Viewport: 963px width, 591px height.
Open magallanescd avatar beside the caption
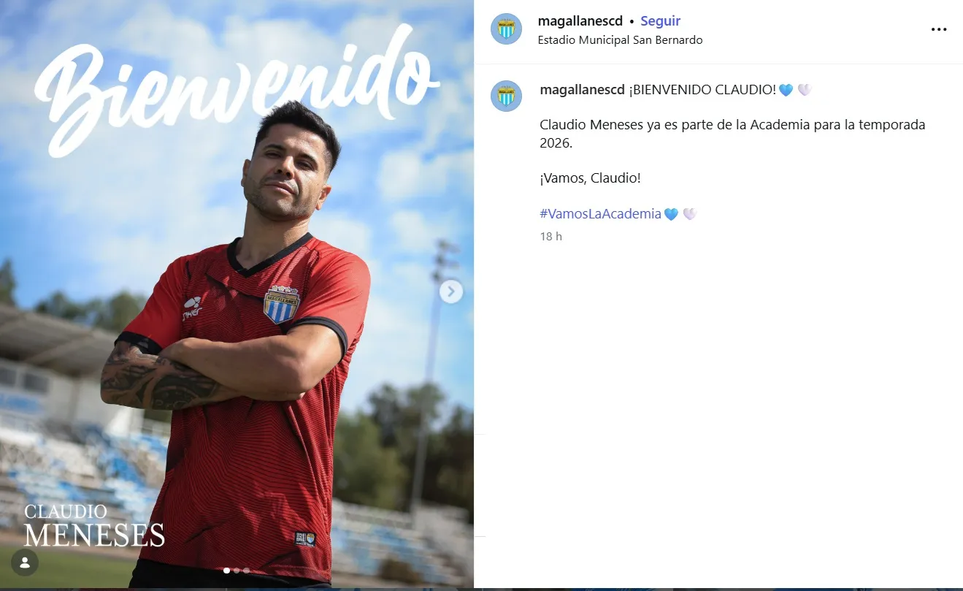pos(506,96)
